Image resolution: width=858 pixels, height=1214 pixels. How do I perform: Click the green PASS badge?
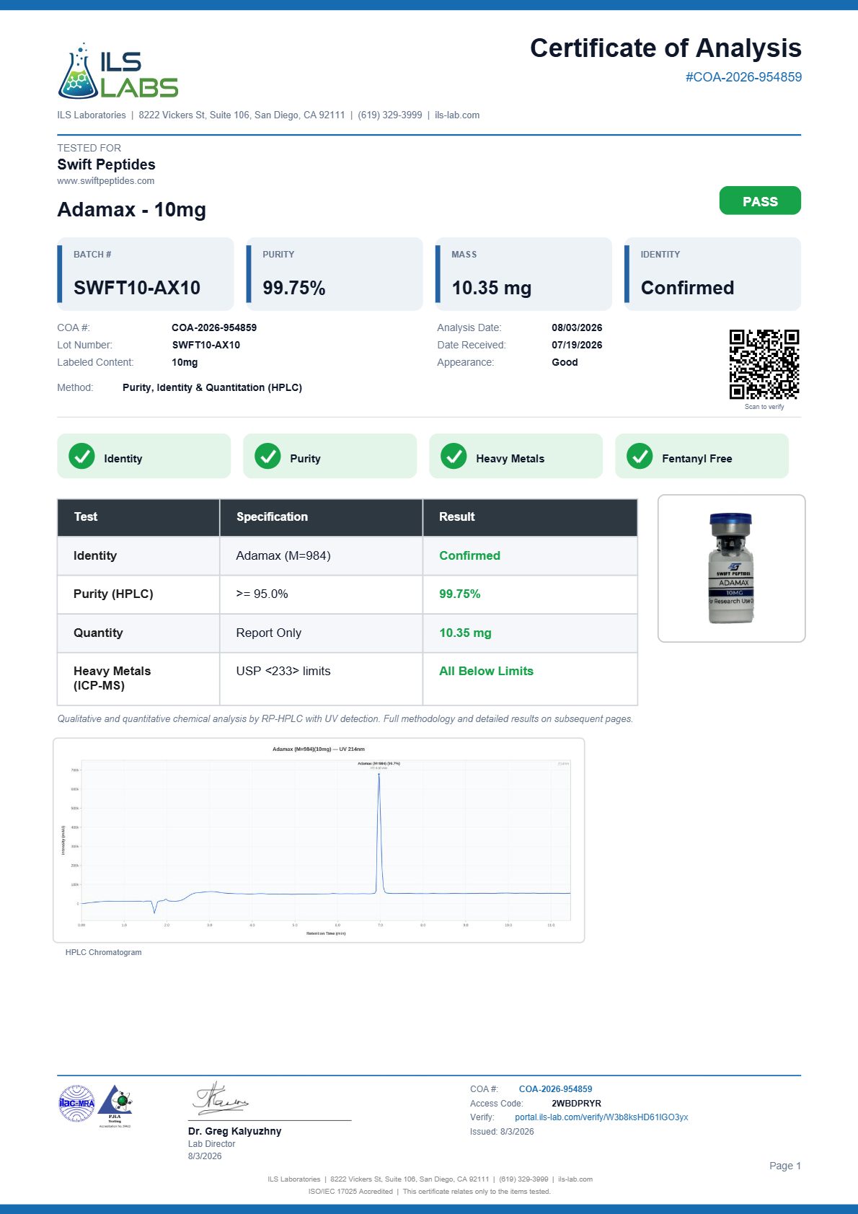tap(760, 201)
